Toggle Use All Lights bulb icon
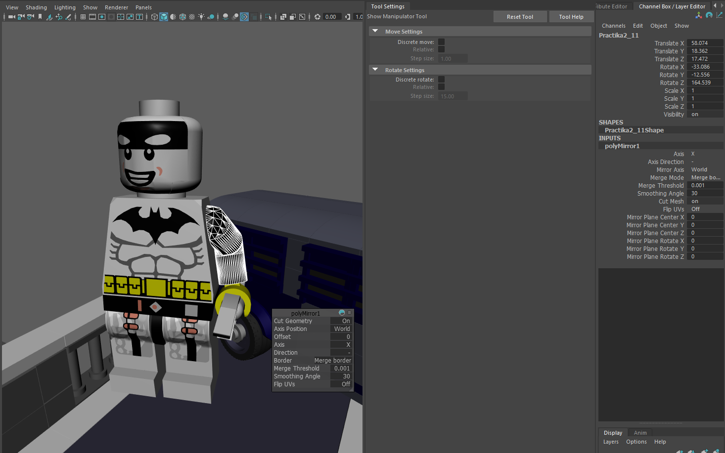This screenshot has height=453, width=725. (201, 17)
